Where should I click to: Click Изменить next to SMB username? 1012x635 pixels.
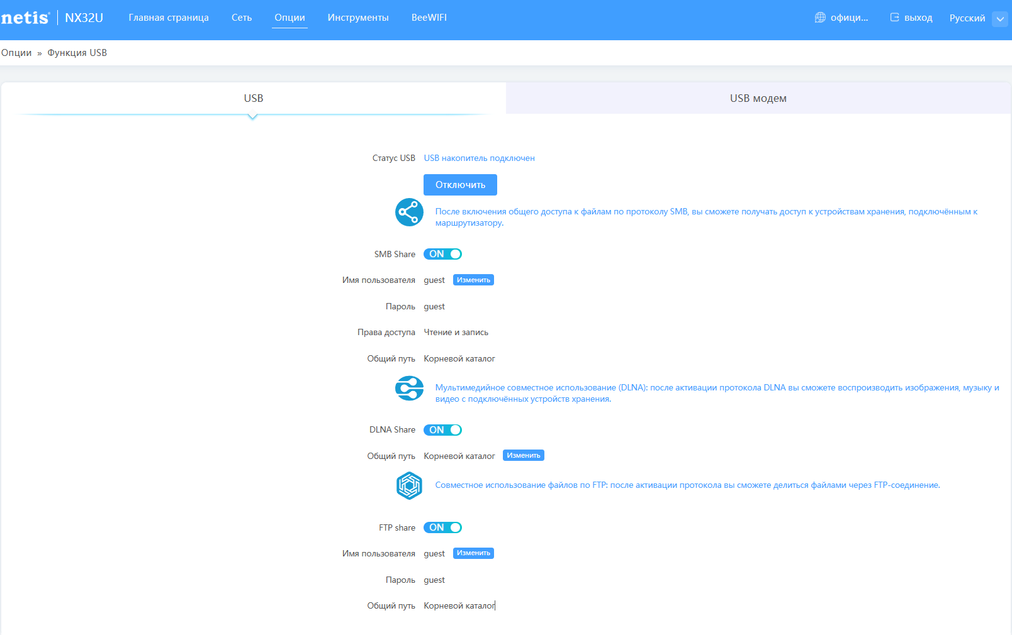pyautogui.click(x=473, y=280)
